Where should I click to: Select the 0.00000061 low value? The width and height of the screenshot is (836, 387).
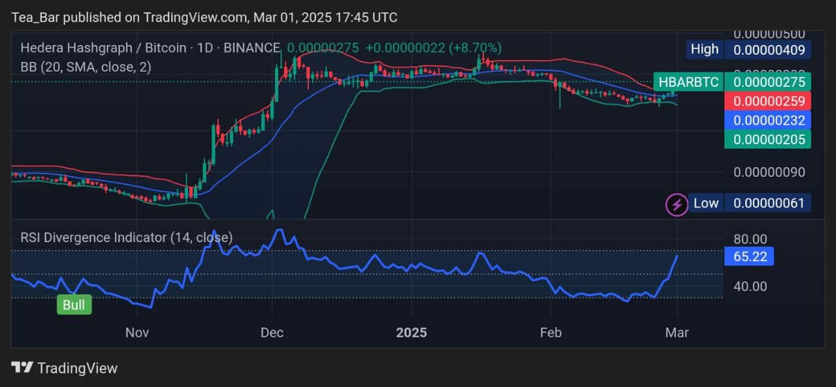pyautogui.click(x=769, y=203)
